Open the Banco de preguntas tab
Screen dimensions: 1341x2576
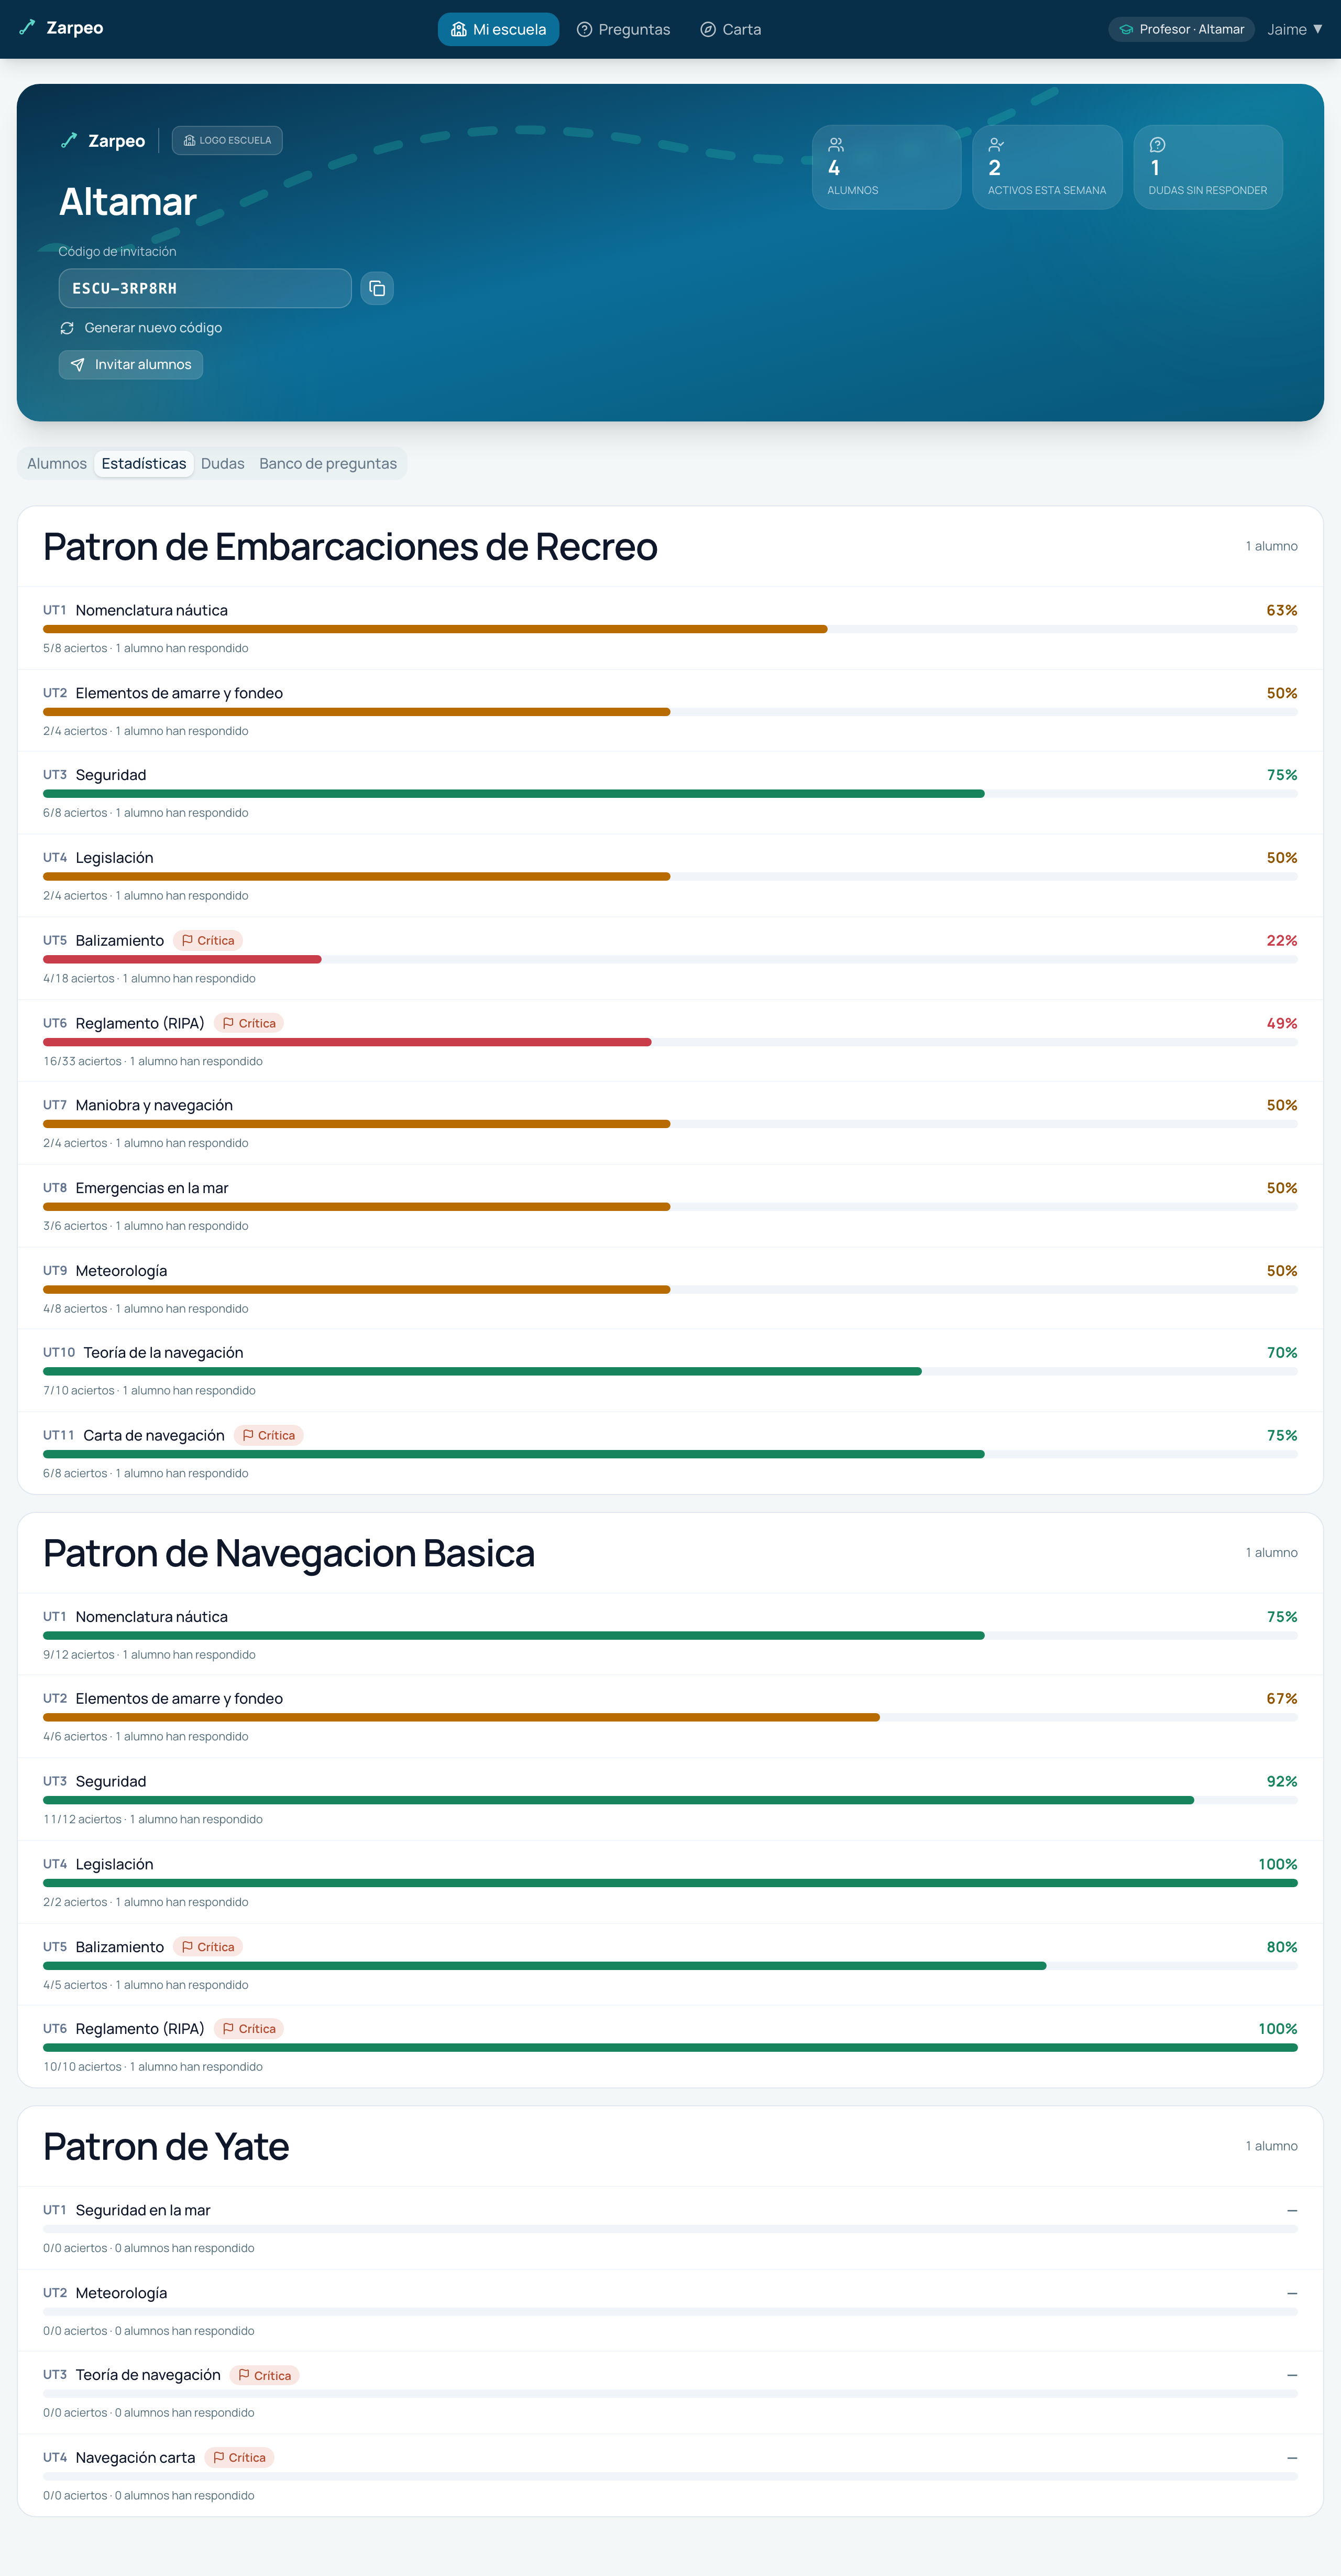tap(328, 464)
